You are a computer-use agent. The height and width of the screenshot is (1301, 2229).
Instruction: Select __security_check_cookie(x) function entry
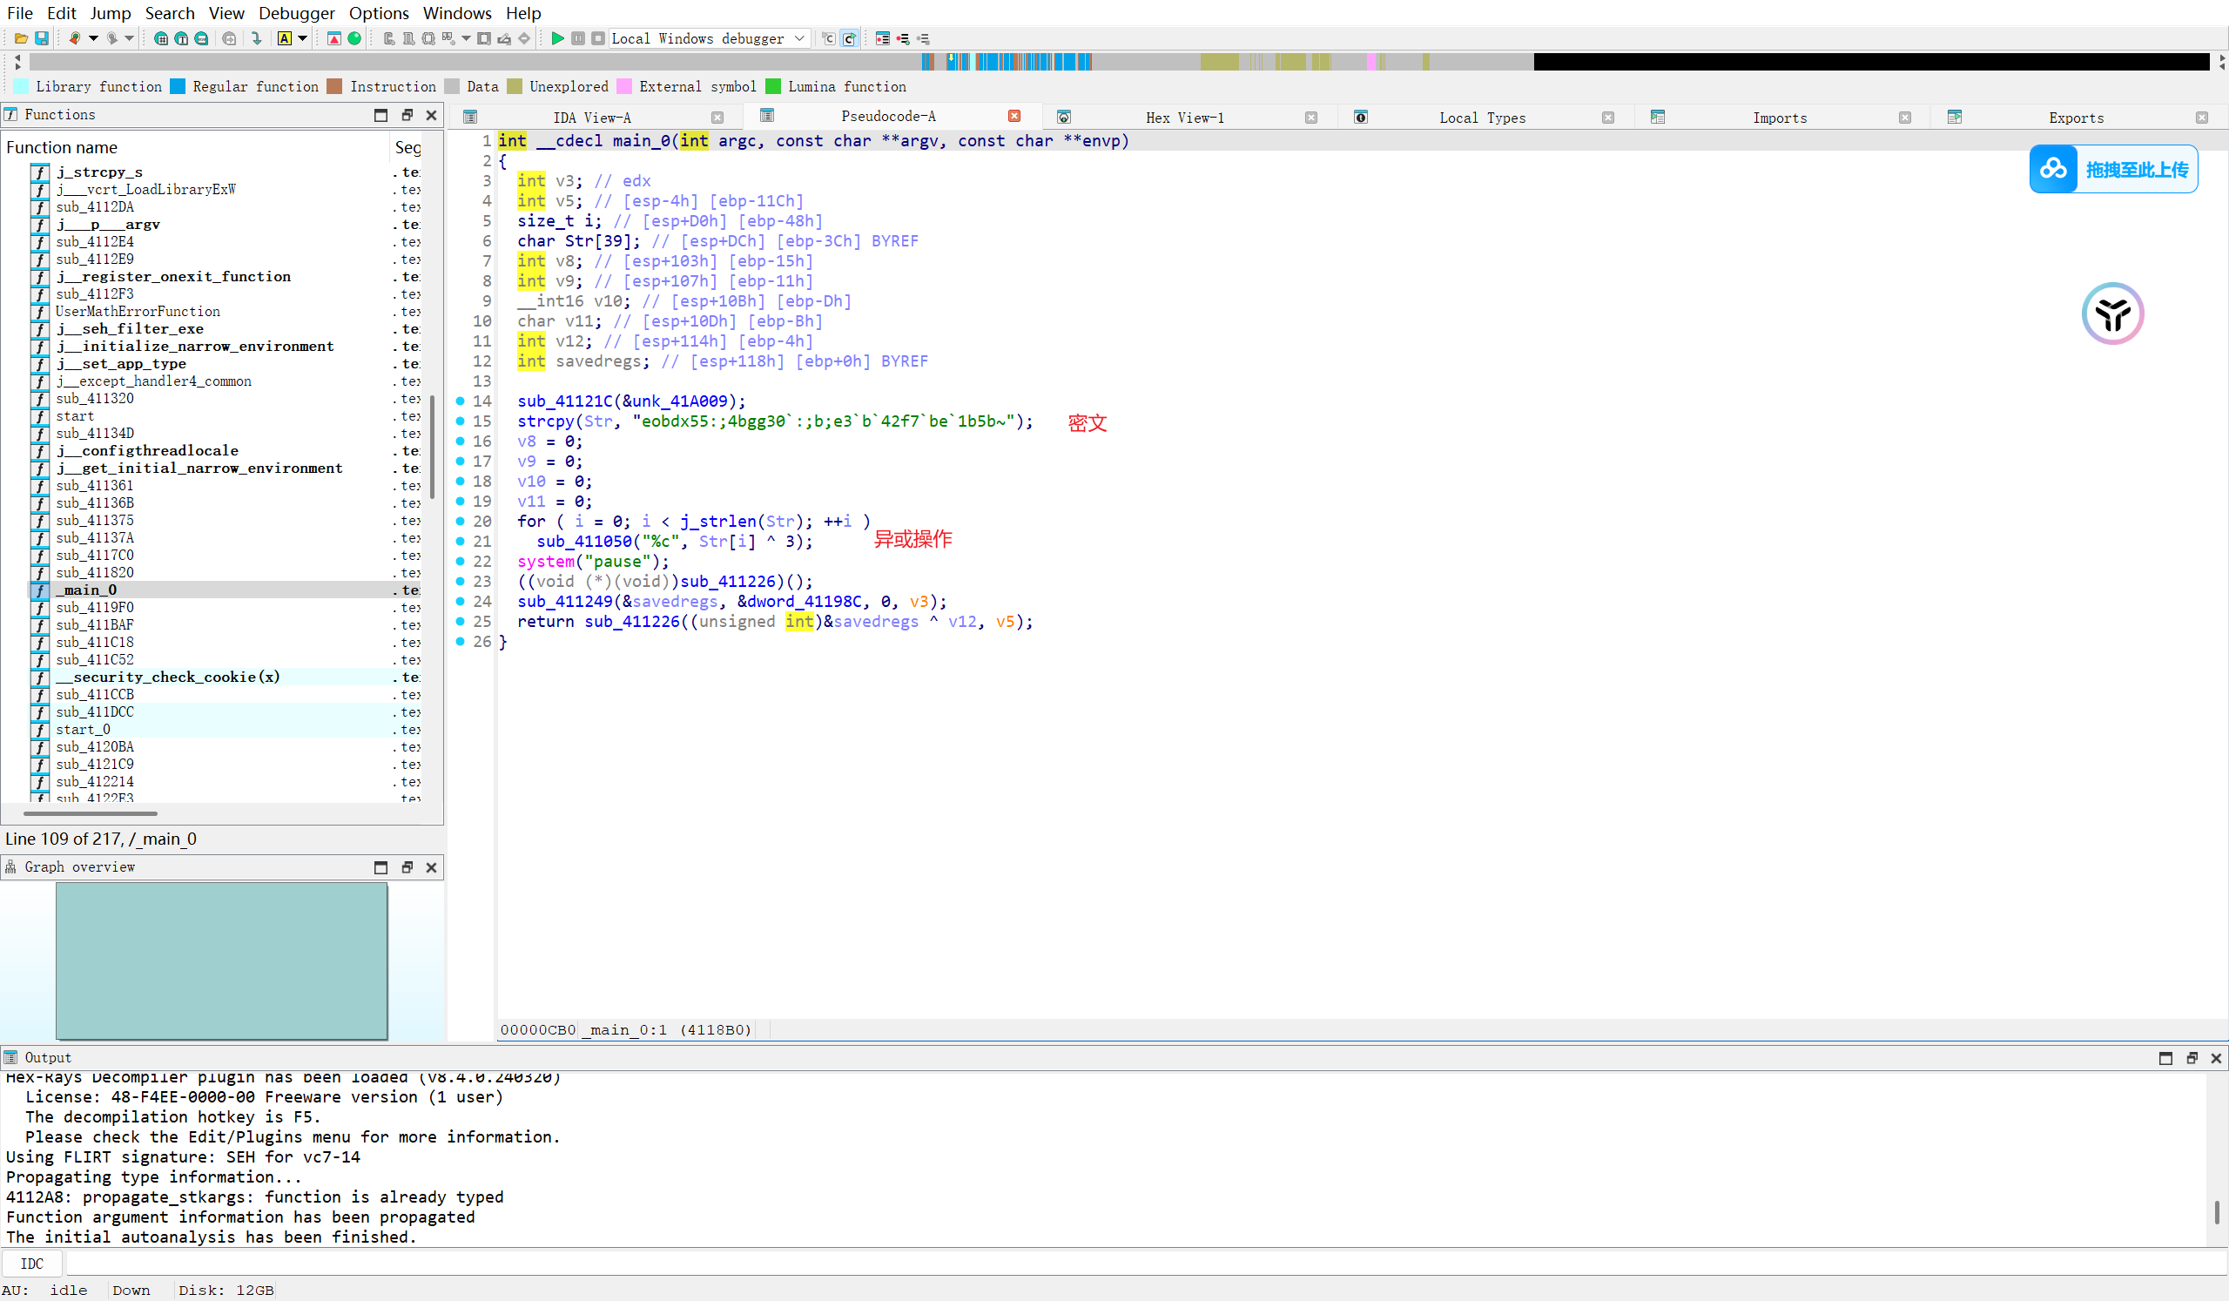tap(168, 677)
